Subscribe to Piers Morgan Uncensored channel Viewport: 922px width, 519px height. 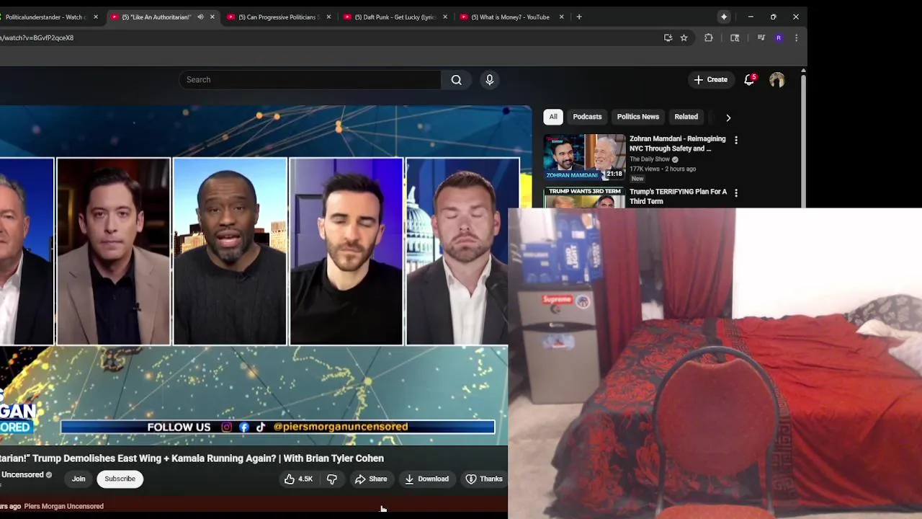tap(120, 479)
